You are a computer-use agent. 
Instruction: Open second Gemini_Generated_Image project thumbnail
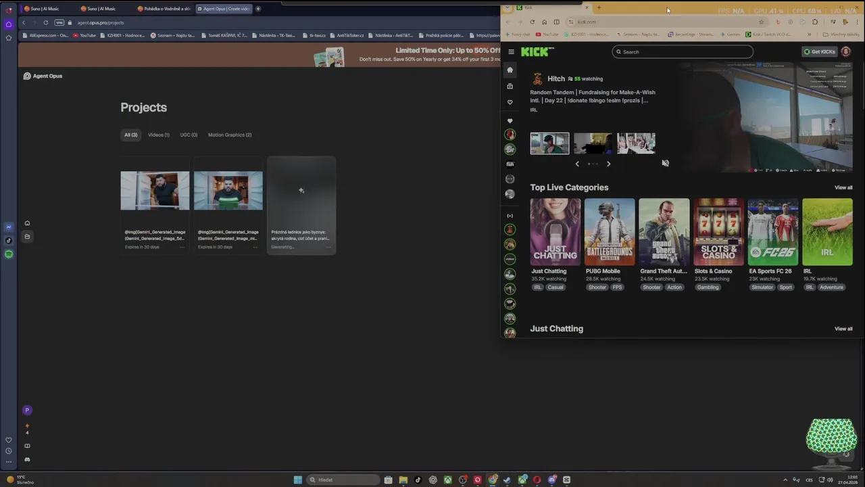click(x=228, y=190)
